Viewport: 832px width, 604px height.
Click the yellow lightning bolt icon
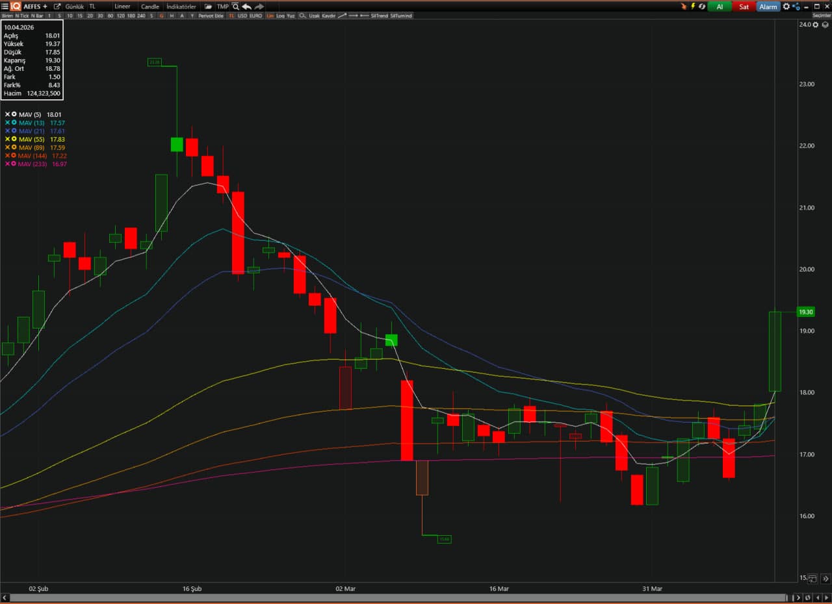[693, 6]
